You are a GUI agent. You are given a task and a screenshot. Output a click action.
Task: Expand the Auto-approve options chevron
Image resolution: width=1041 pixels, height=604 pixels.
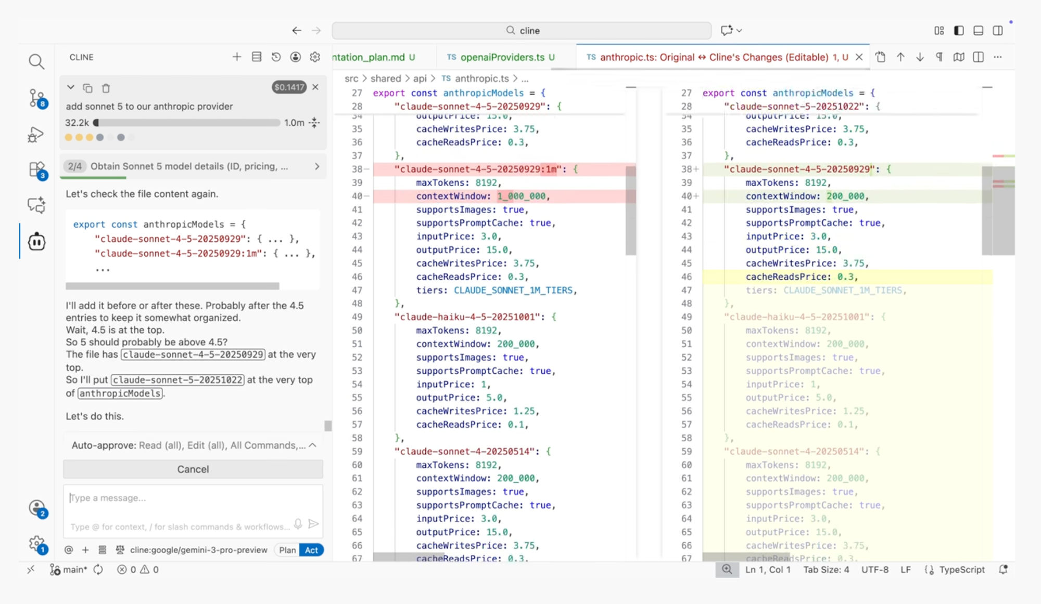pos(312,445)
